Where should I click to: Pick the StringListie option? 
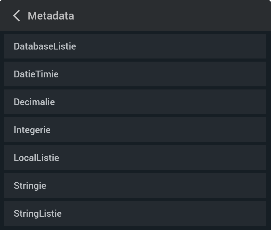[135, 213]
